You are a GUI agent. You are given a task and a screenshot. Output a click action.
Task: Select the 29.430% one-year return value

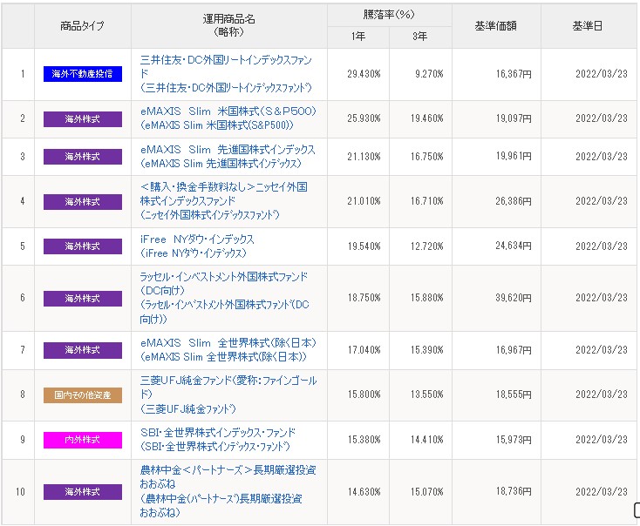coord(364,74)
